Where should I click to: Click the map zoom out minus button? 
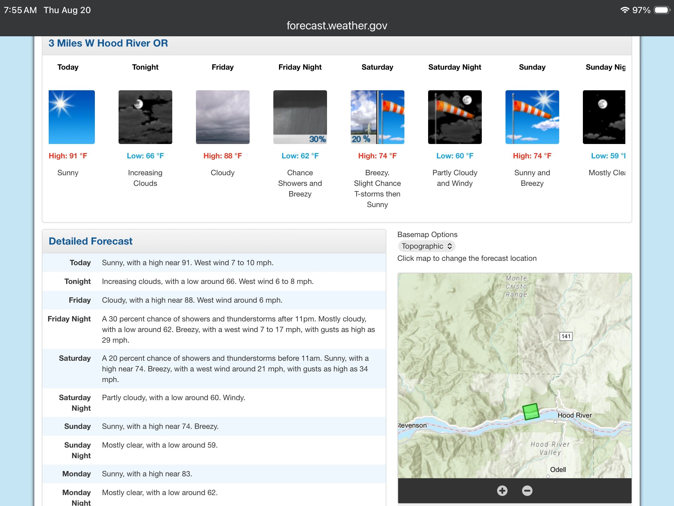tap(527, 490)
